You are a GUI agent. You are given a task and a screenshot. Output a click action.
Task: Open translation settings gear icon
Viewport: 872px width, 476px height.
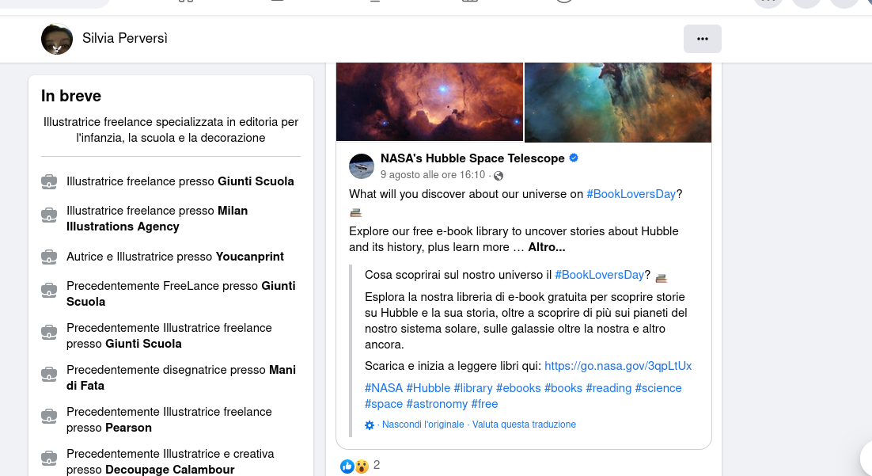tap(370, 425)
